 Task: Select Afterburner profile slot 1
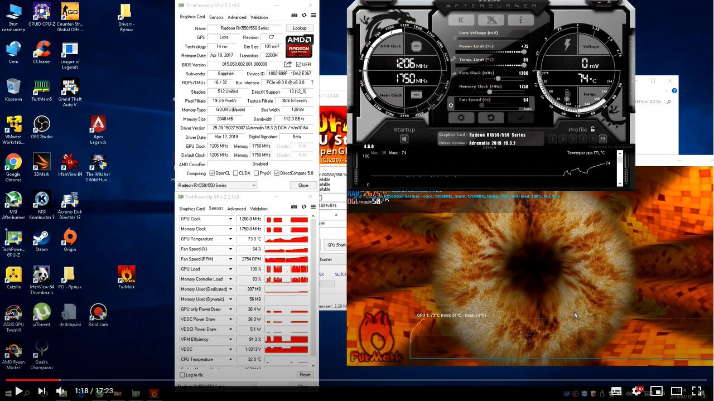pyautogui.click(x=552, y=139)
